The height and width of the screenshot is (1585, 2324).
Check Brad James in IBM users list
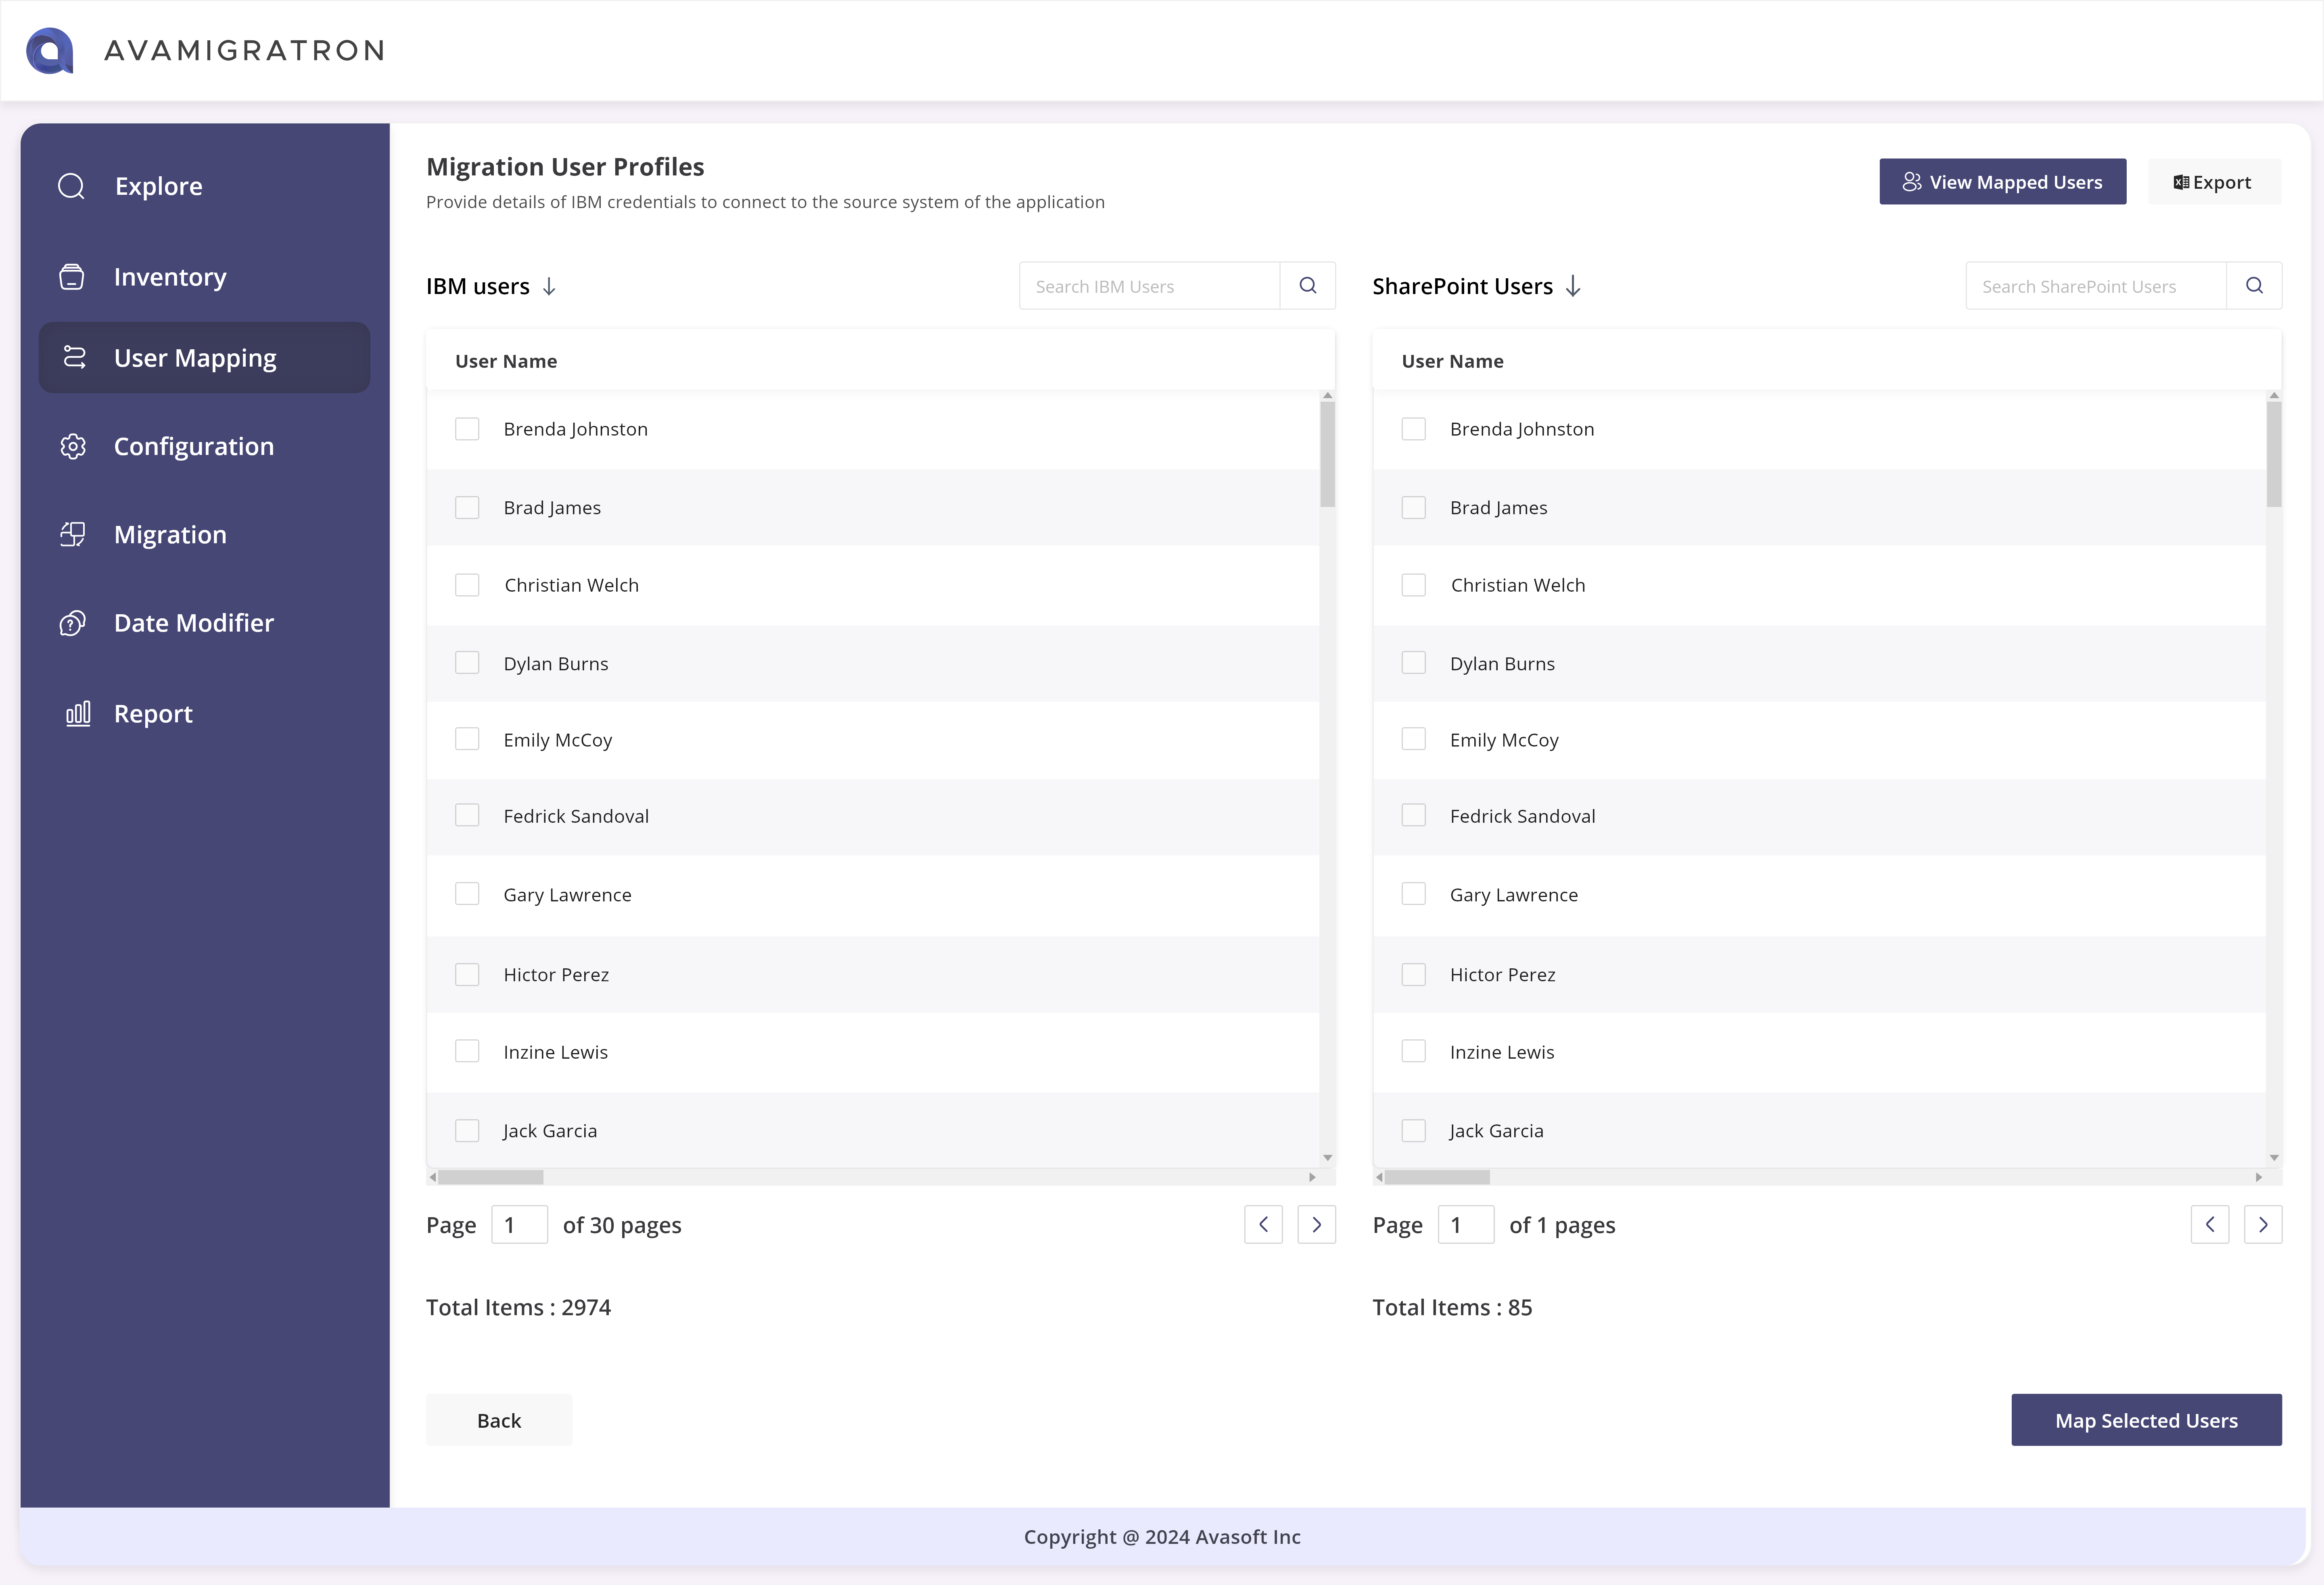click(x=467, y=508)
